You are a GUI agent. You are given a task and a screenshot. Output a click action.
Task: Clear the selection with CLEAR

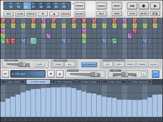pos(153,64)
